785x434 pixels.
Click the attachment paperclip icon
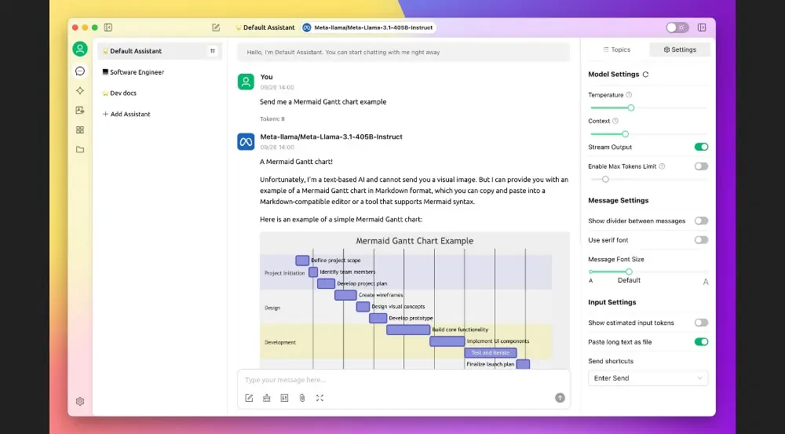[x=302, y=398]
